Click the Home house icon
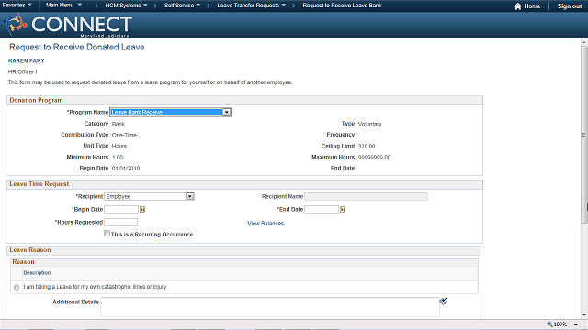 click(x=518, y=6)
